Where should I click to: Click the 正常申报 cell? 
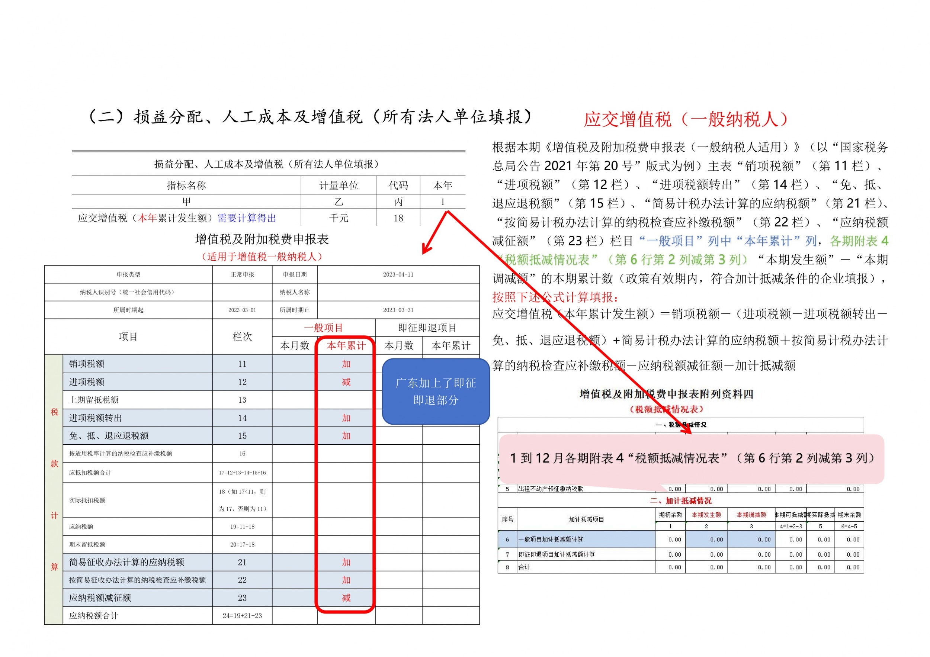click(x=242, y=274)
